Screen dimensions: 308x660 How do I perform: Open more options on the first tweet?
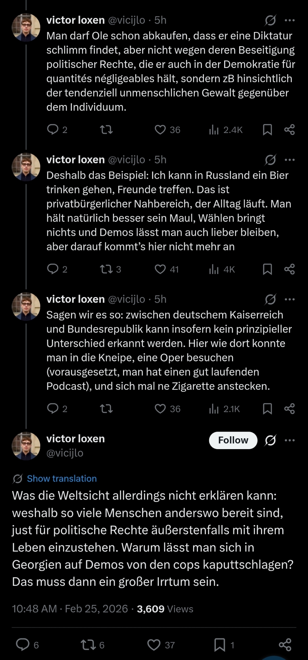coord(290,20)
